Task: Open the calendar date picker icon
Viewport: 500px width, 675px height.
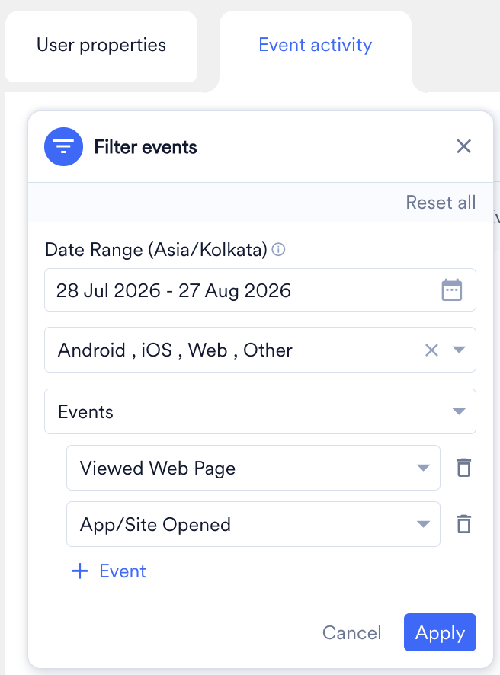Action: tap(452, 290)
